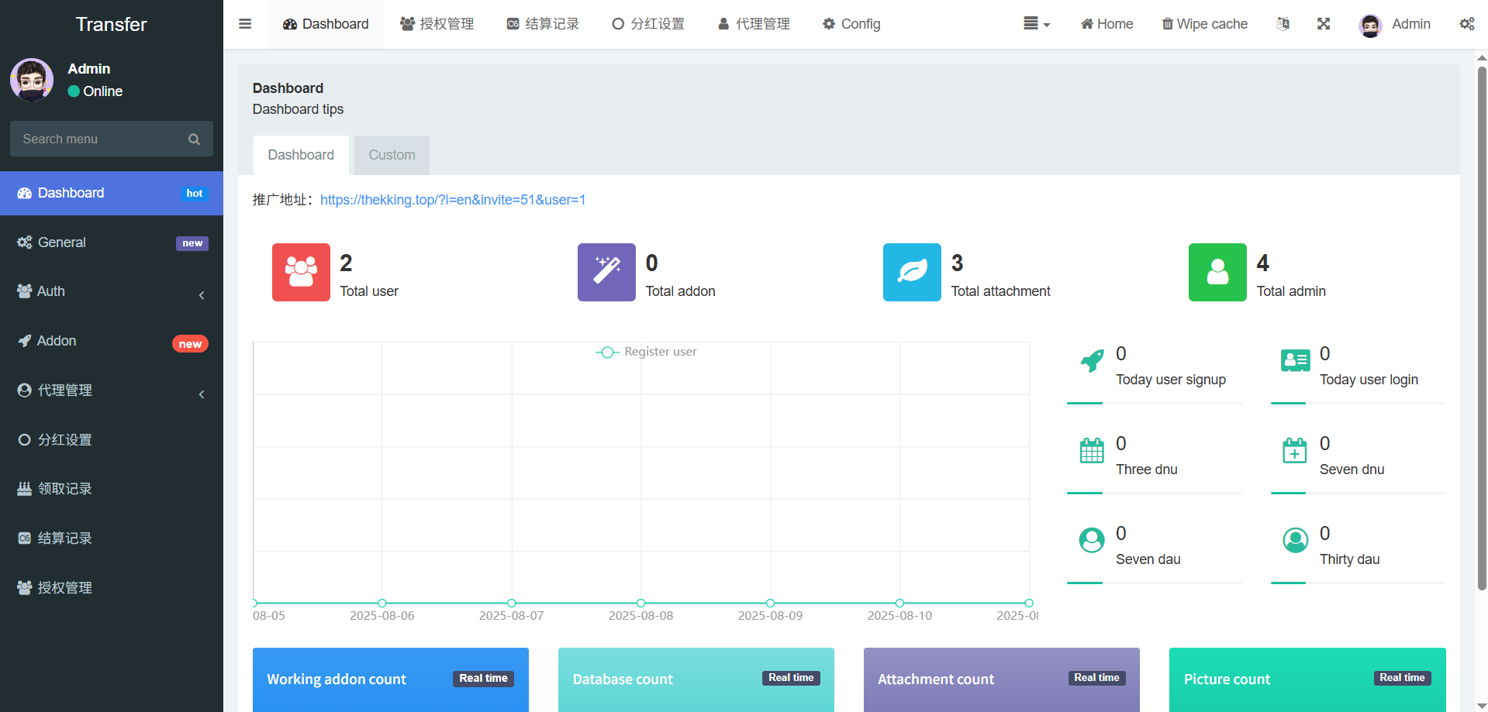Click the Transfer logo title
Screen dimensions: 1488x712
click(x=112, y=24)
